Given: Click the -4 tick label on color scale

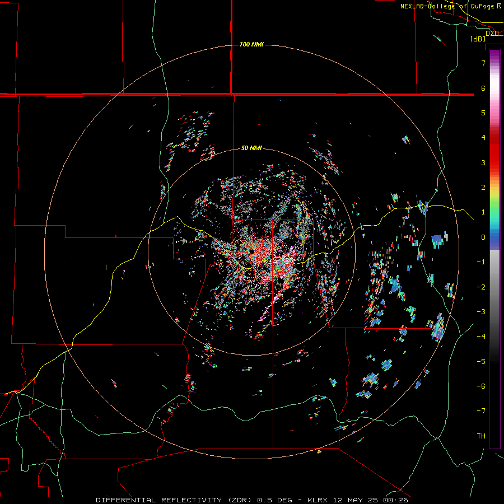Looking at the screenshot, I should 481,337.
